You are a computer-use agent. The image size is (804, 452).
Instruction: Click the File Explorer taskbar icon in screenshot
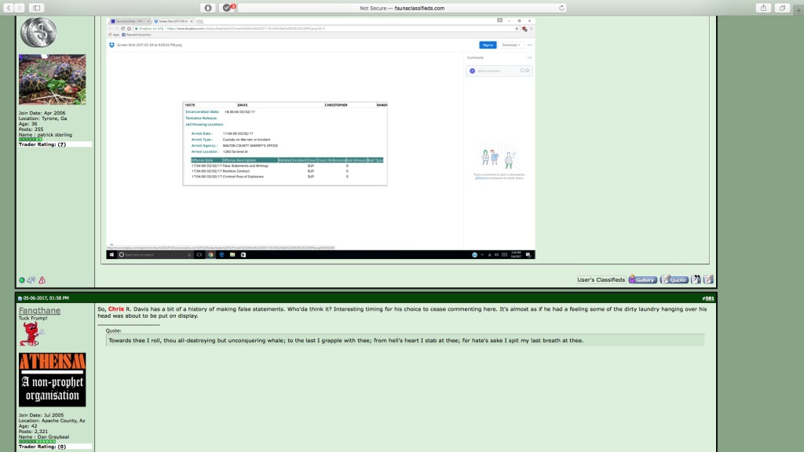pyautogui.click(x=232, y=255)
